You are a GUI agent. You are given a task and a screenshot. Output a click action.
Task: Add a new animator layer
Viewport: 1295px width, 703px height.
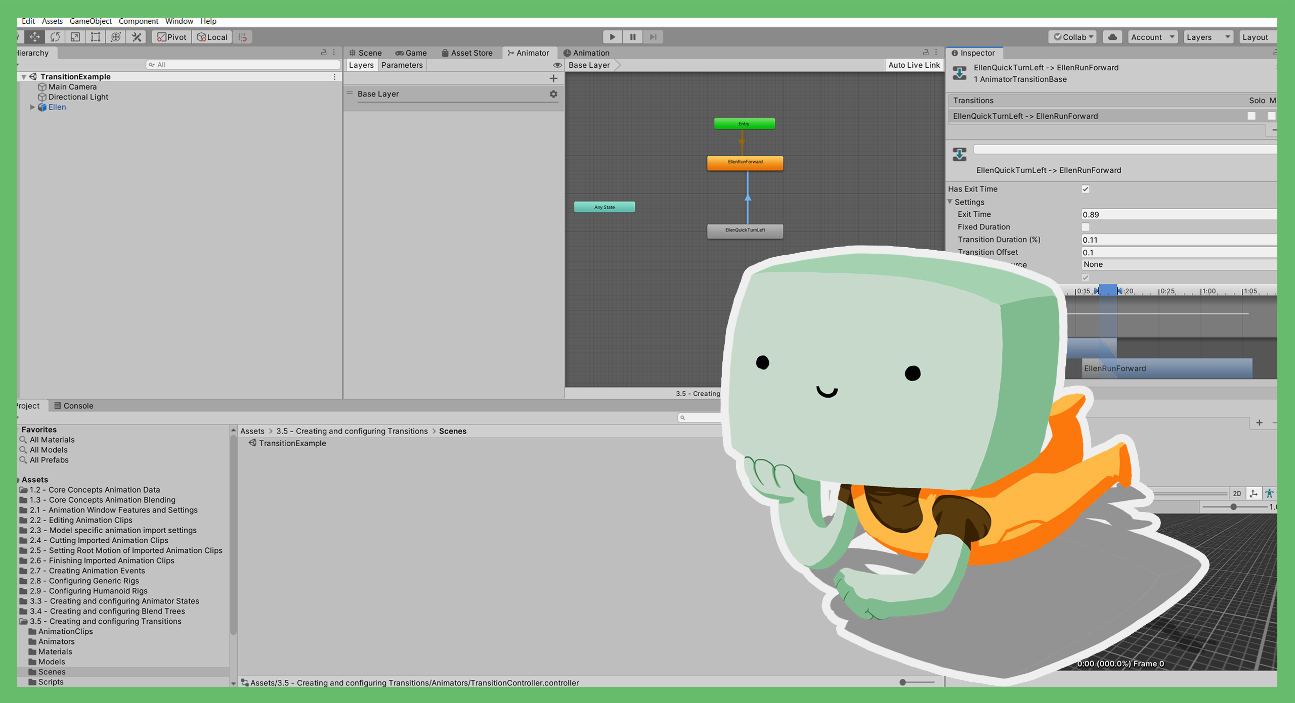(x=553, y=78)
